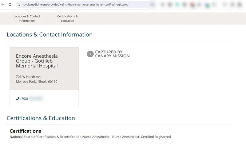Viewport: 246px width, 146px height.
Task: Click the bold Certifications subheading
Action: tap(25, 131)
